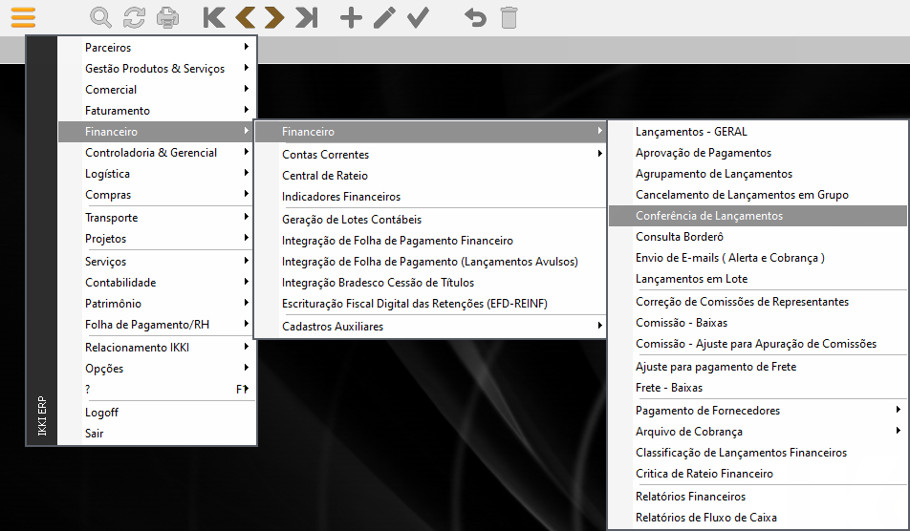Expand the Parceiros submenu
This screenshot has width=910, height=531.
pyautogui.click(x=157, y=48)
